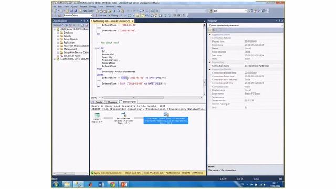Viewport: 336px width, 189px height.
Task: Click the Save All toolbar icon
Action: pyautogui.click(x=75, y=10)
